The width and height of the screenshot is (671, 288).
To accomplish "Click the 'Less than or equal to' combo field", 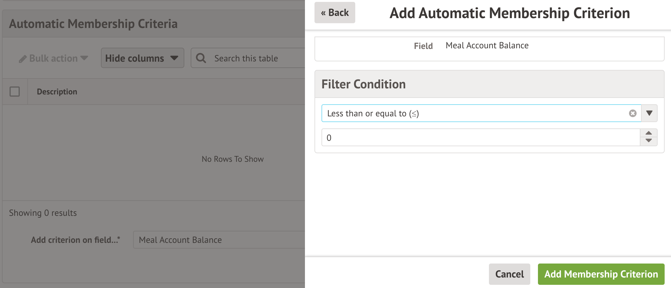I will (474, 113).
